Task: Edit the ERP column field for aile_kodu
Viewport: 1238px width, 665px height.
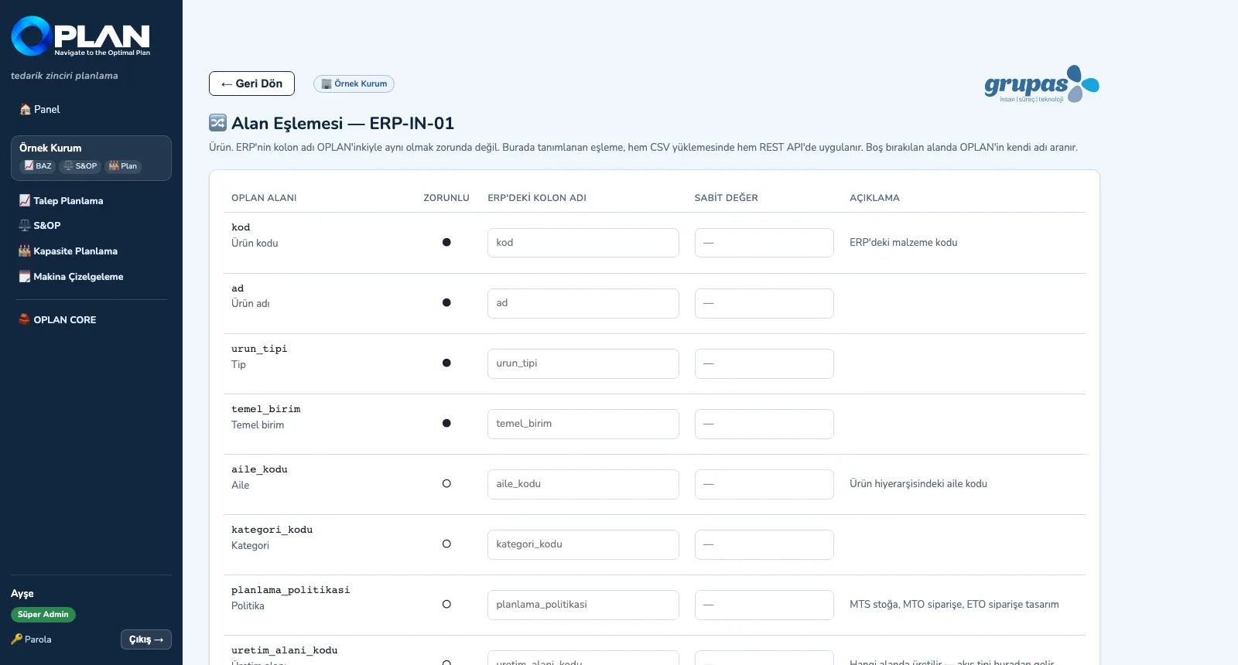Action: [583, 484]
